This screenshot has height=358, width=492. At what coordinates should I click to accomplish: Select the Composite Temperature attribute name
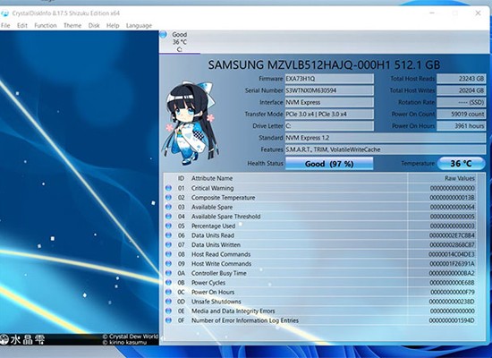point(223,198)
